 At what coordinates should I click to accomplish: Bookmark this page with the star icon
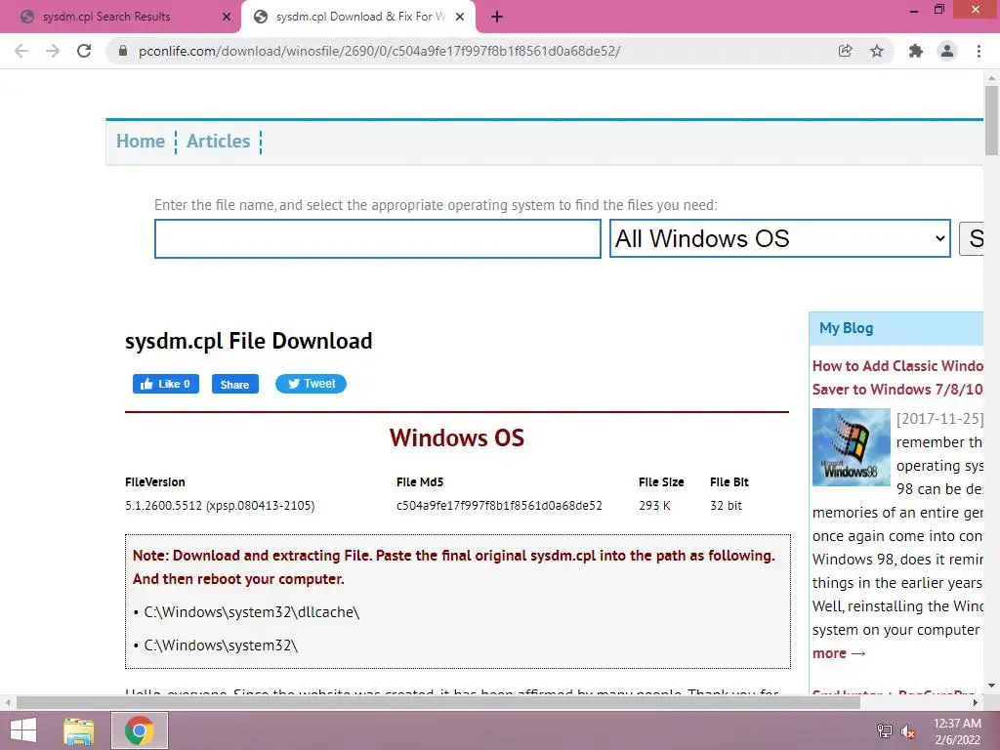(x=877, y=51)
